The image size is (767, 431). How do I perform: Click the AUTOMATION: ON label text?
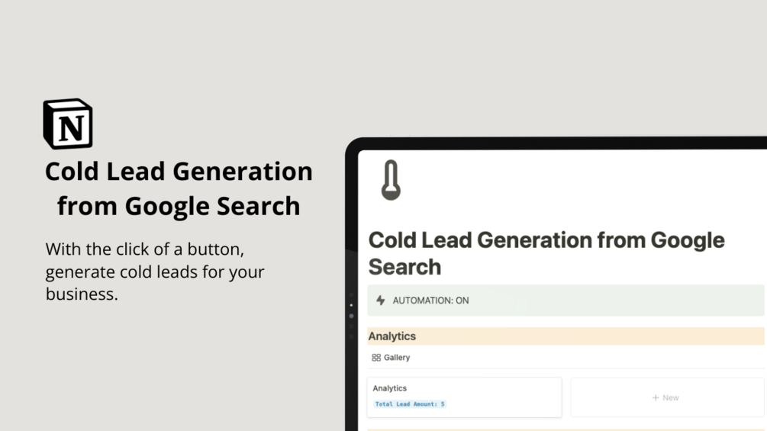pos(430,301)
